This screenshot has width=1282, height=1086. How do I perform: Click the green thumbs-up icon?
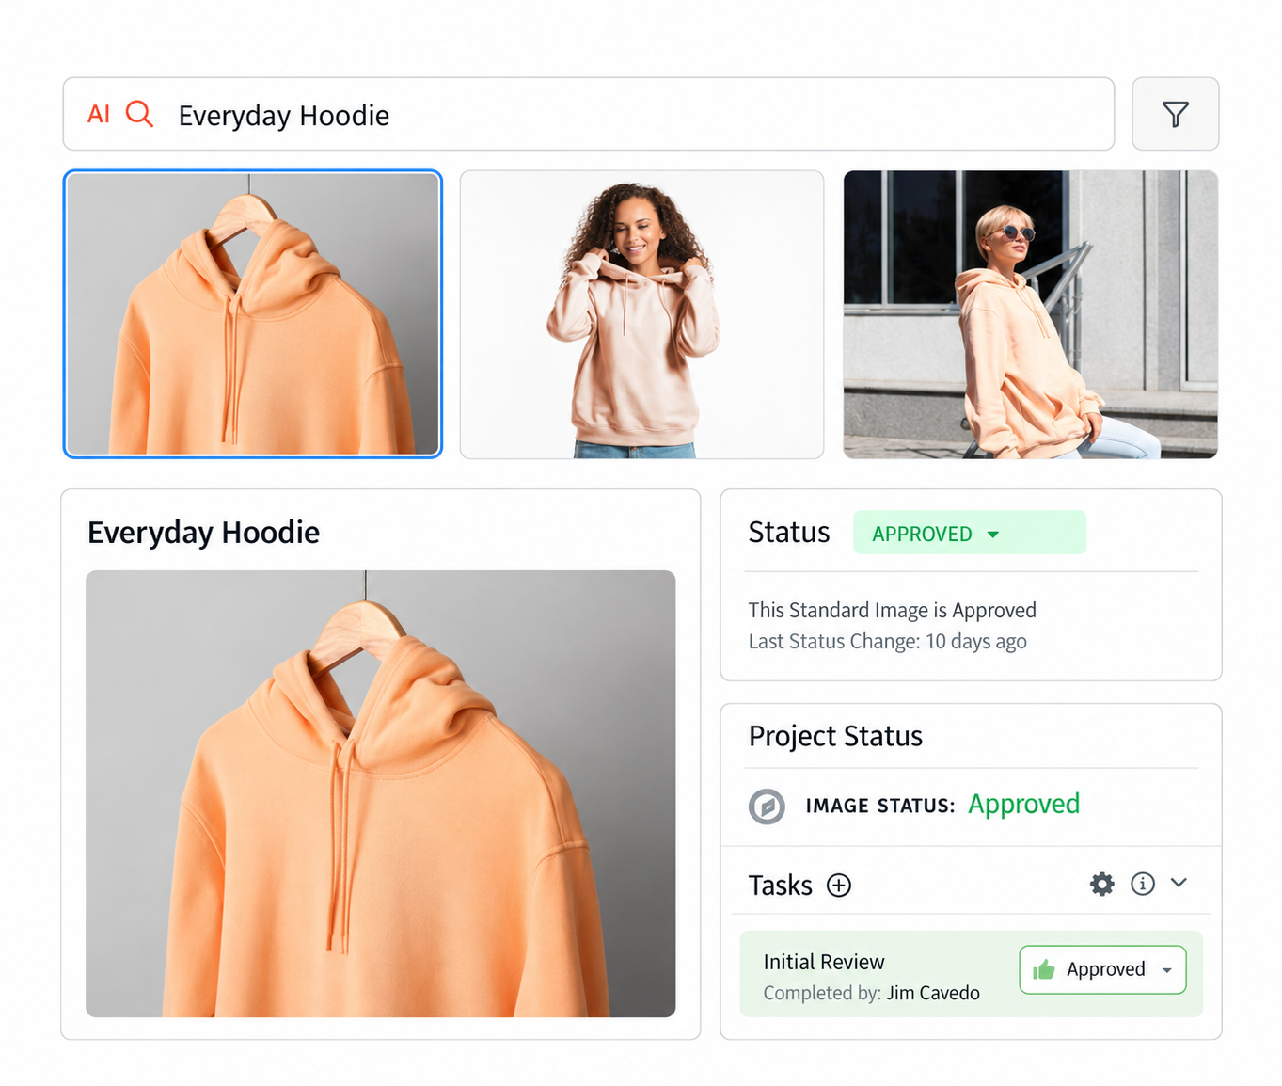click(1043, 969)
